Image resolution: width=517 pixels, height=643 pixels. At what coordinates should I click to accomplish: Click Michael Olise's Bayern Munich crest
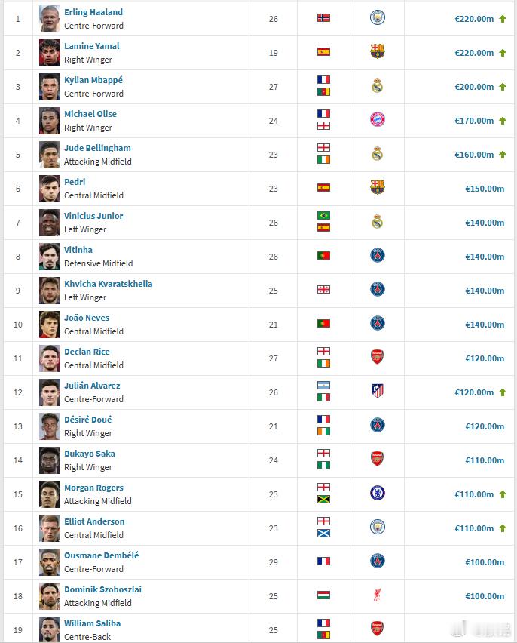[x=378, y=120]
